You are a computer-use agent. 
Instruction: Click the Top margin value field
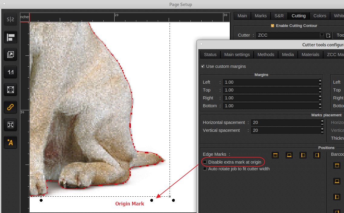270,90
